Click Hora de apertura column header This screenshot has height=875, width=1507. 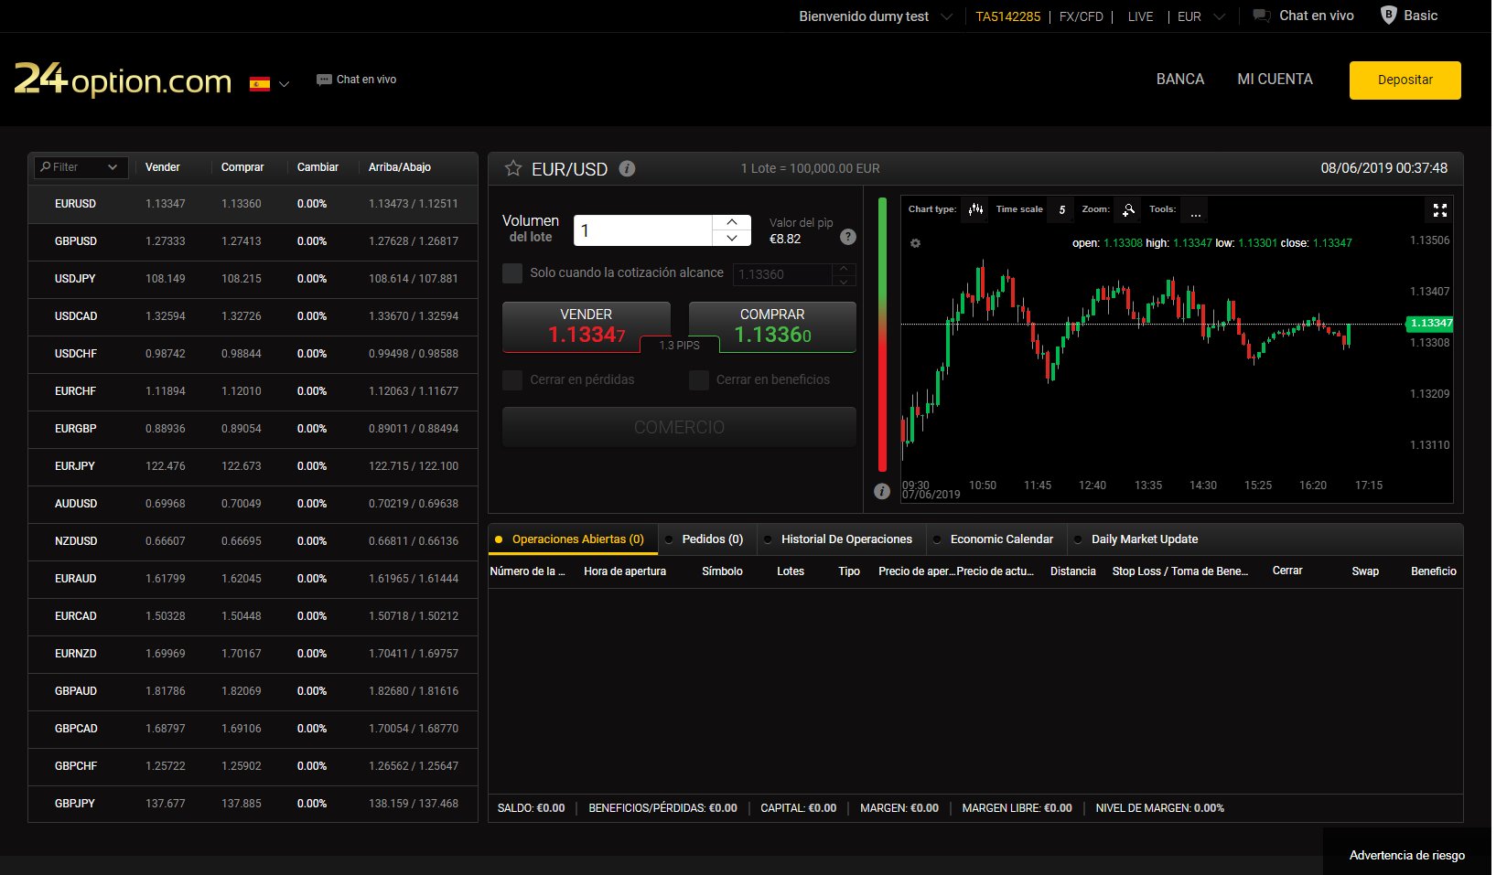[625, 571]
